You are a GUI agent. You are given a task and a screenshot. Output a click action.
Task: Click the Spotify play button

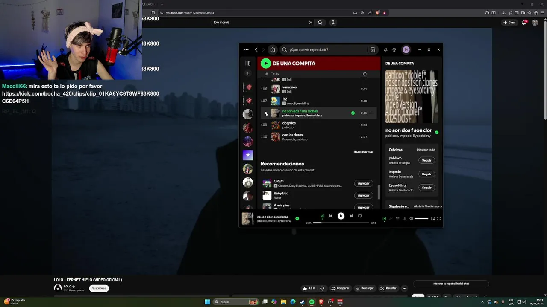(341, 216)
